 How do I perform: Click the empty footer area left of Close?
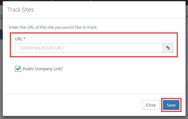point(72,105)
